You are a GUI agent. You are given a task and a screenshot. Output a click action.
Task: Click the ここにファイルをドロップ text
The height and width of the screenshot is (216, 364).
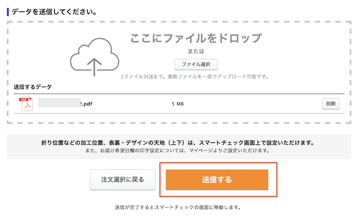(x=196, y=38)
